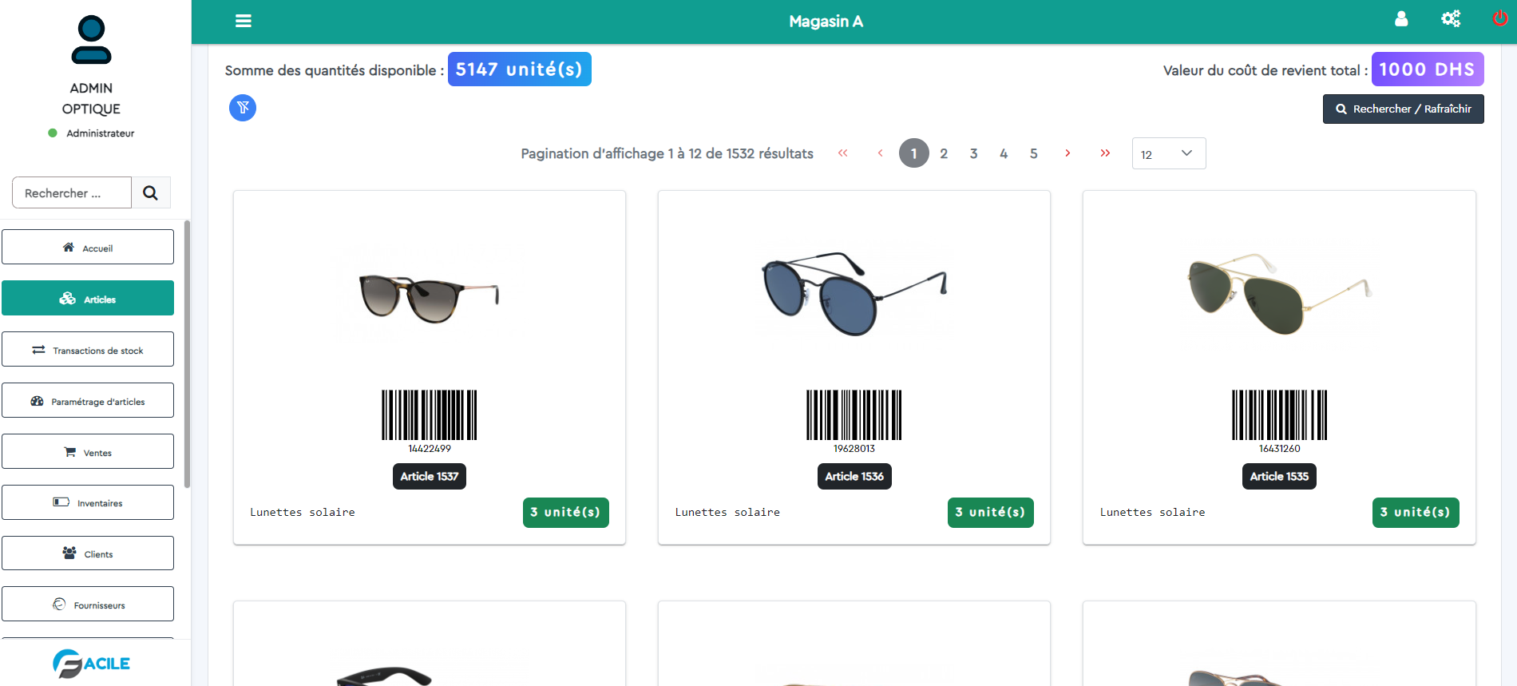Screen dimensions: 1517x686
Task: Select pagination page 3
Action: tap(973, 153)
